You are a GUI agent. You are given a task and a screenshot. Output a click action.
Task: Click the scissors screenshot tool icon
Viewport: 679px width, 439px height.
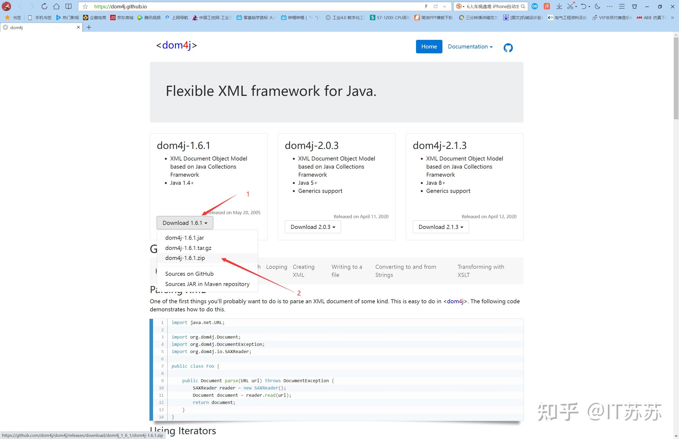570,6
